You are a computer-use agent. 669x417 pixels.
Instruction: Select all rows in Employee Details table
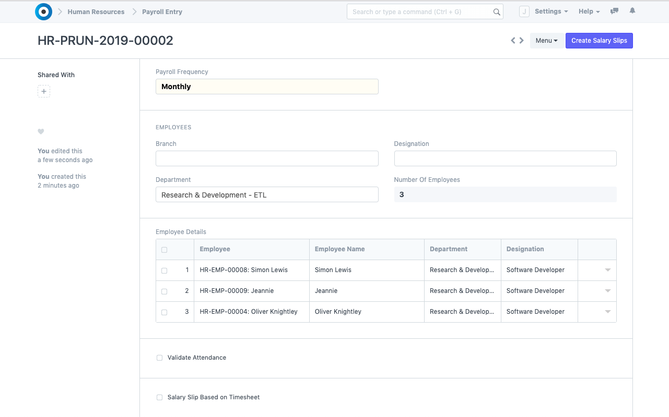164,249
